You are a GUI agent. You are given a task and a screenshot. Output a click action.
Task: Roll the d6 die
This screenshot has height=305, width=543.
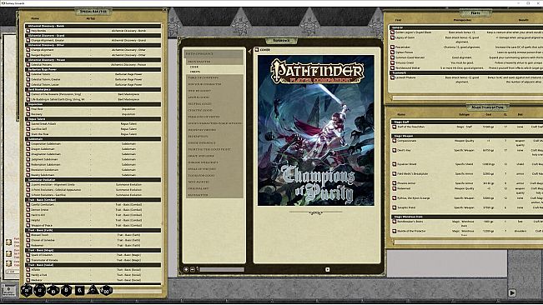tap(79, 291)
